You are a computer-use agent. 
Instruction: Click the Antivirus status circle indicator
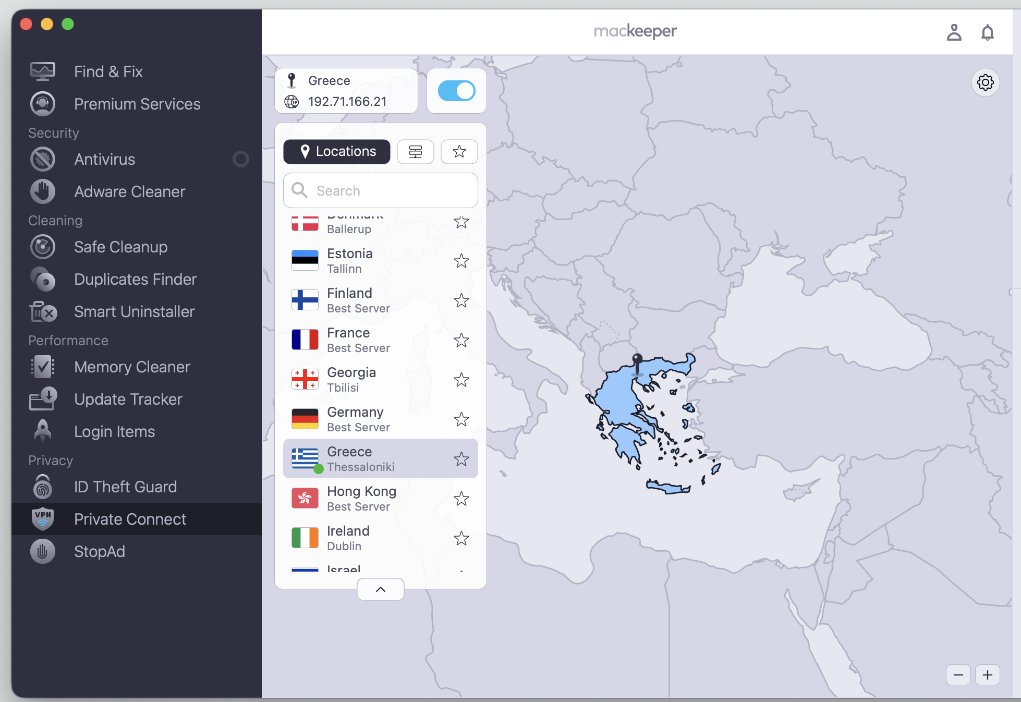(240, 159)
